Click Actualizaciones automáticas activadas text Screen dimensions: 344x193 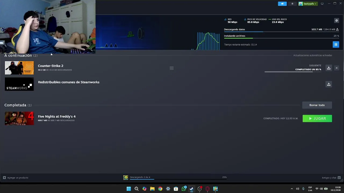(313, 55)
